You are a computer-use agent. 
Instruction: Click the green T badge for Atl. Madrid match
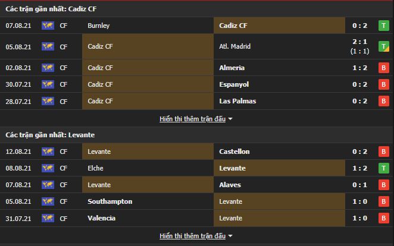(x=384, y=46)
